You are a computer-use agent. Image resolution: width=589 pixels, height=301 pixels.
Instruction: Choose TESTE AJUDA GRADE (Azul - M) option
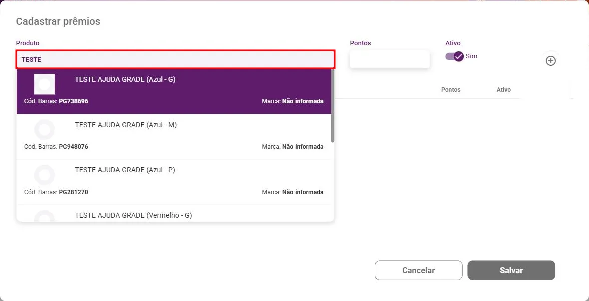173,137
